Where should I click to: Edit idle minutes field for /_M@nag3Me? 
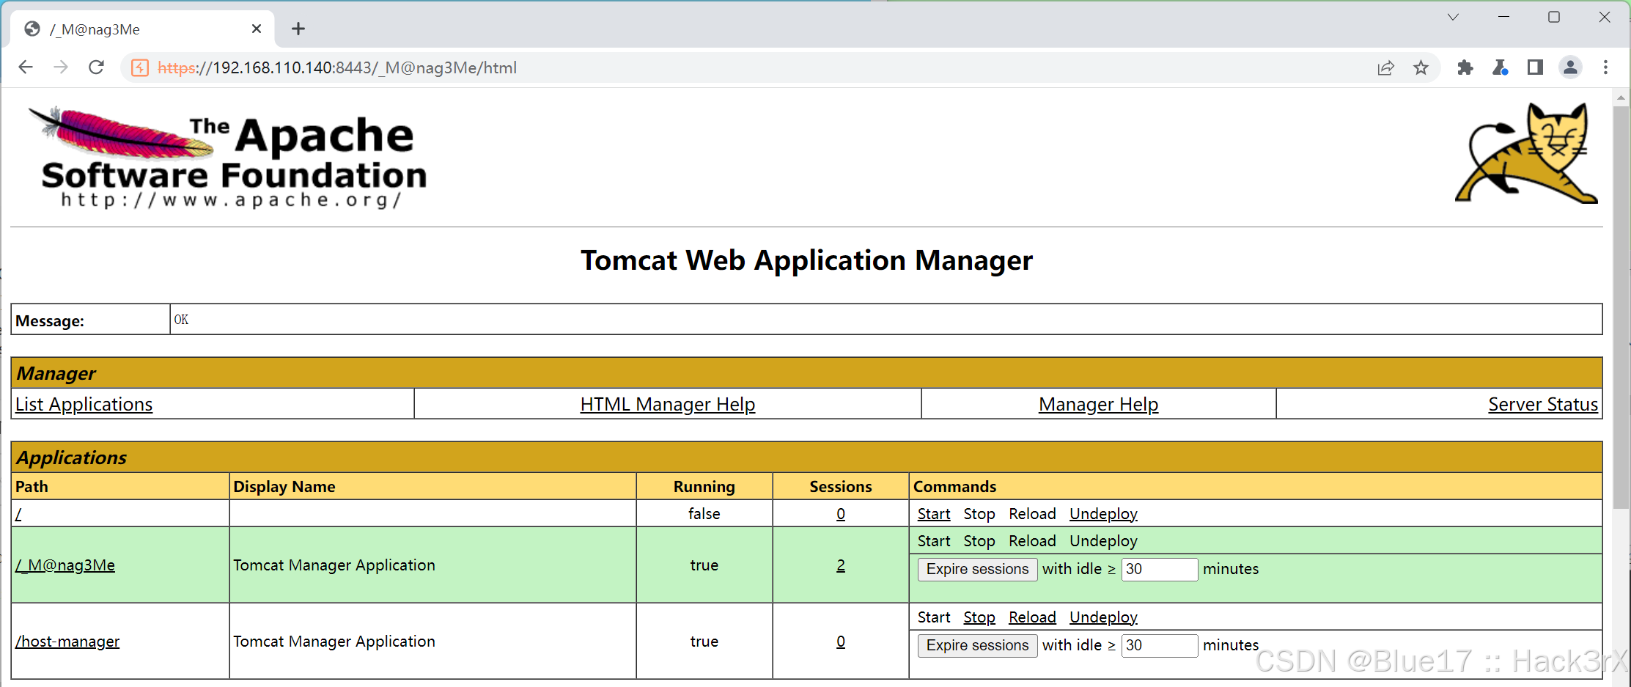(1160, 569)
